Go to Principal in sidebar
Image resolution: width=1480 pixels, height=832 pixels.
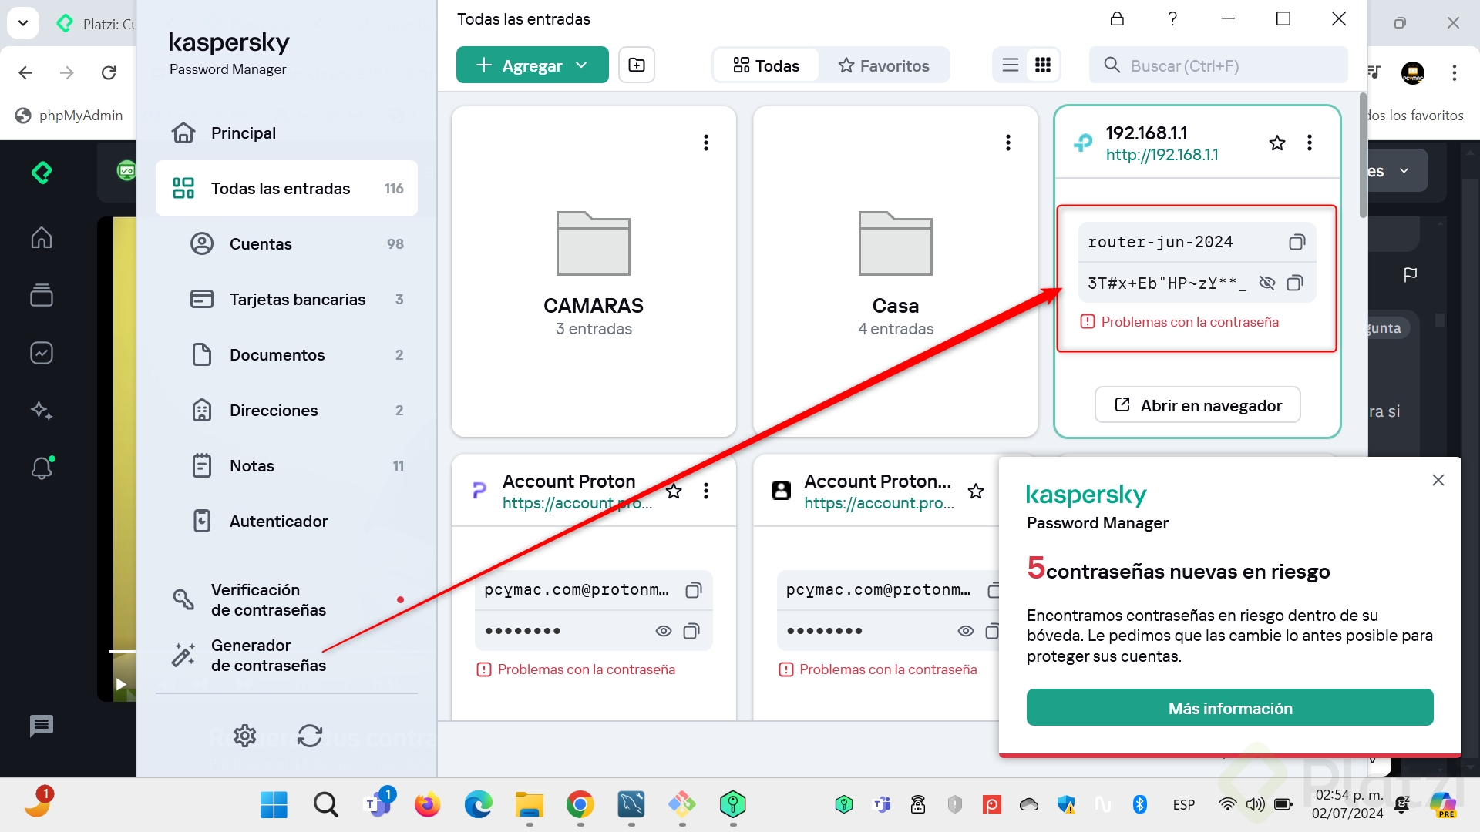(x=287, y=133)
